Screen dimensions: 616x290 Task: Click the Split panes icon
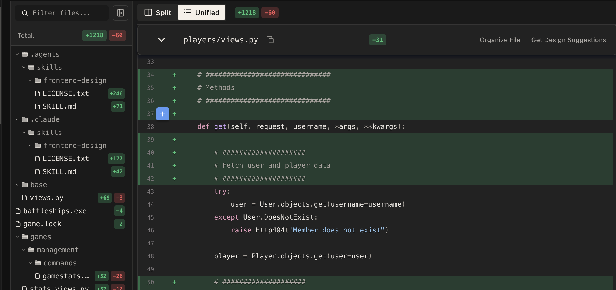[148, 12]
